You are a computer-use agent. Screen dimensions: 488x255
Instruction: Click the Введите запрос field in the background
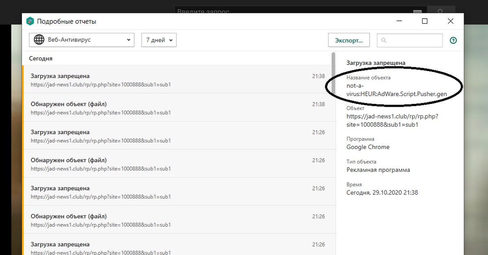293,11
